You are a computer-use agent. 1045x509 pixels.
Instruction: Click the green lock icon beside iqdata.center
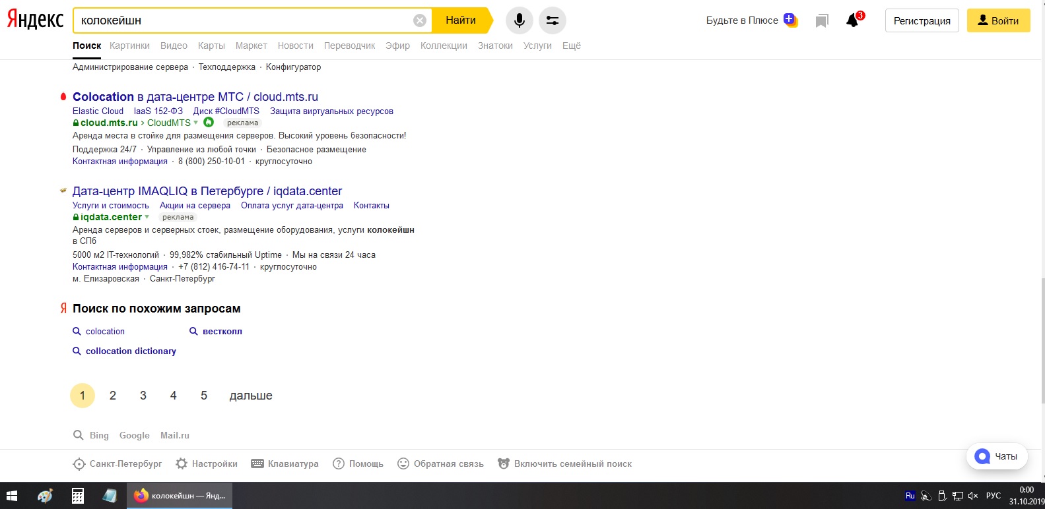point(76,217)
